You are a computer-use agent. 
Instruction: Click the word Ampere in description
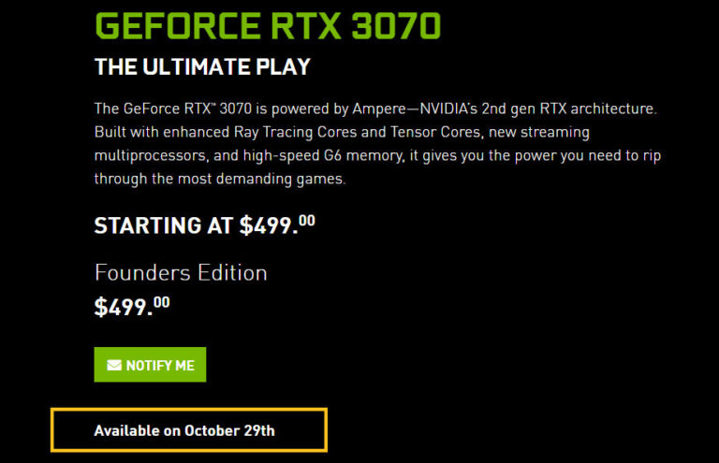point(379,109)
